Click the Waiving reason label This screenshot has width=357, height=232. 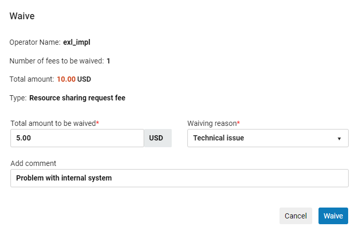tap(212, 123)
